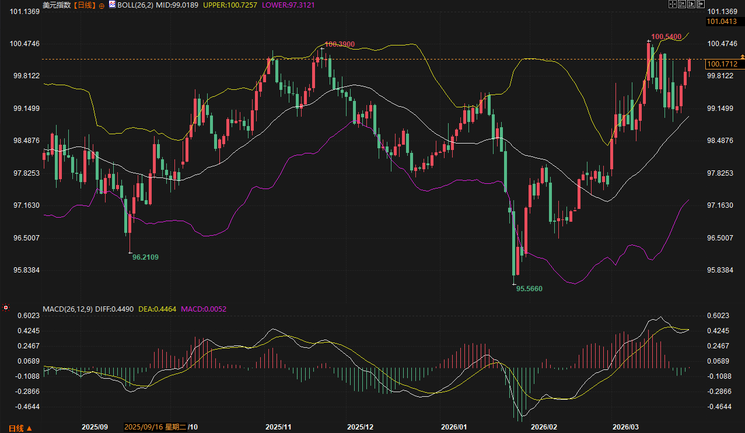Screen dimensions: 745x433
Task: Click the 100.5400 high price annotation
Action: [666, 37]
